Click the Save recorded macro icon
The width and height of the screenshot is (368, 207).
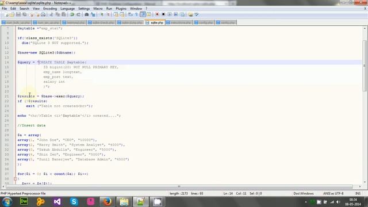pos(182,14)
